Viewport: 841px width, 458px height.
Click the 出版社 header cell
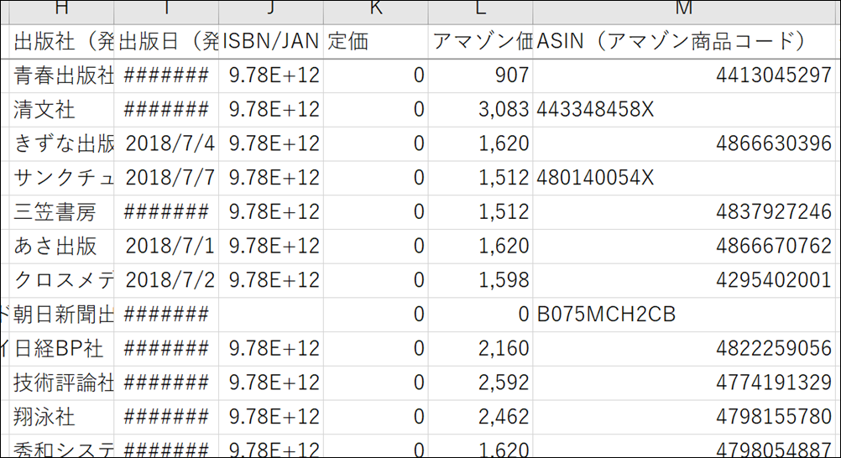tap(61, 41)
